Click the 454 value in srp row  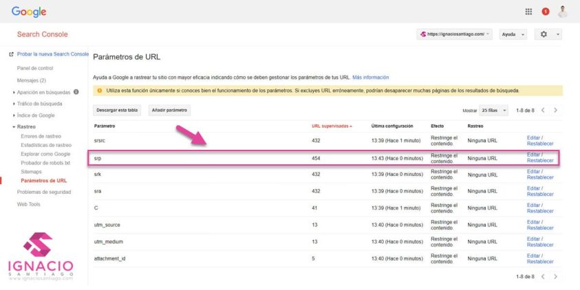tap(316, 159)
